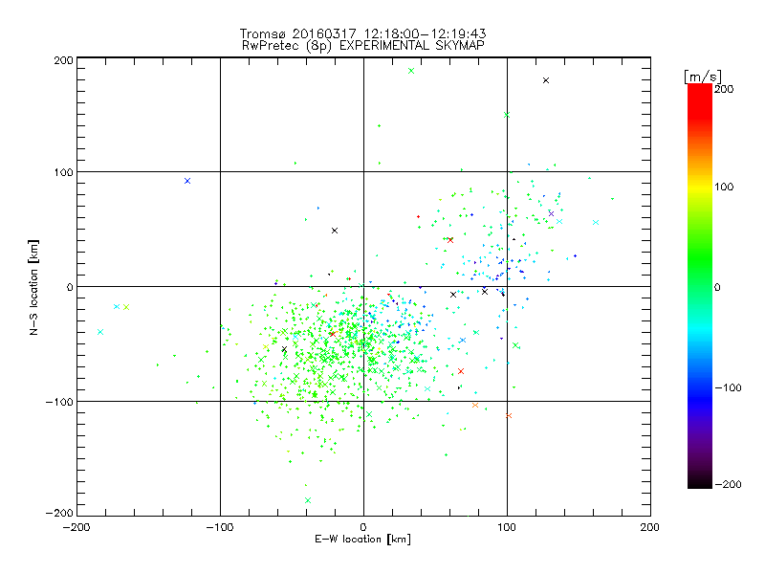
Task: Click the colorbar '-200' bottom label
Action: (728, 484)
